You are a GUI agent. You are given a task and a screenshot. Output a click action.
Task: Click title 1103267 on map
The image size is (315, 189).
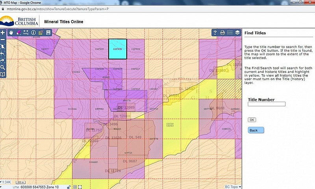click(154, 89)
